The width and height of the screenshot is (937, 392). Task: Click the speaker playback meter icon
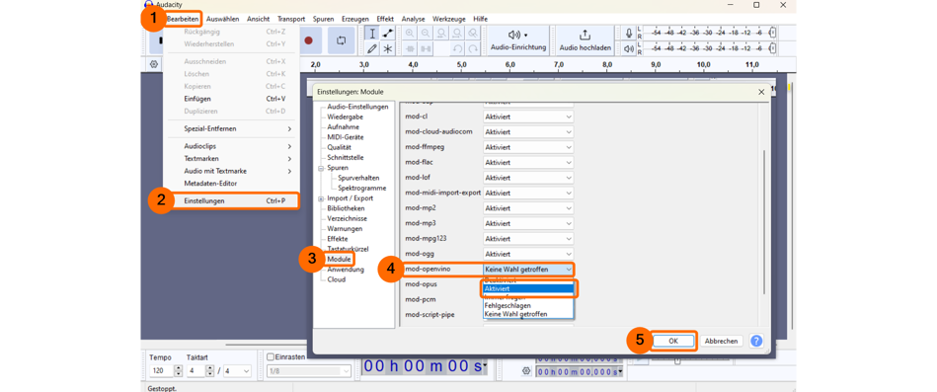tap(629, 49)
